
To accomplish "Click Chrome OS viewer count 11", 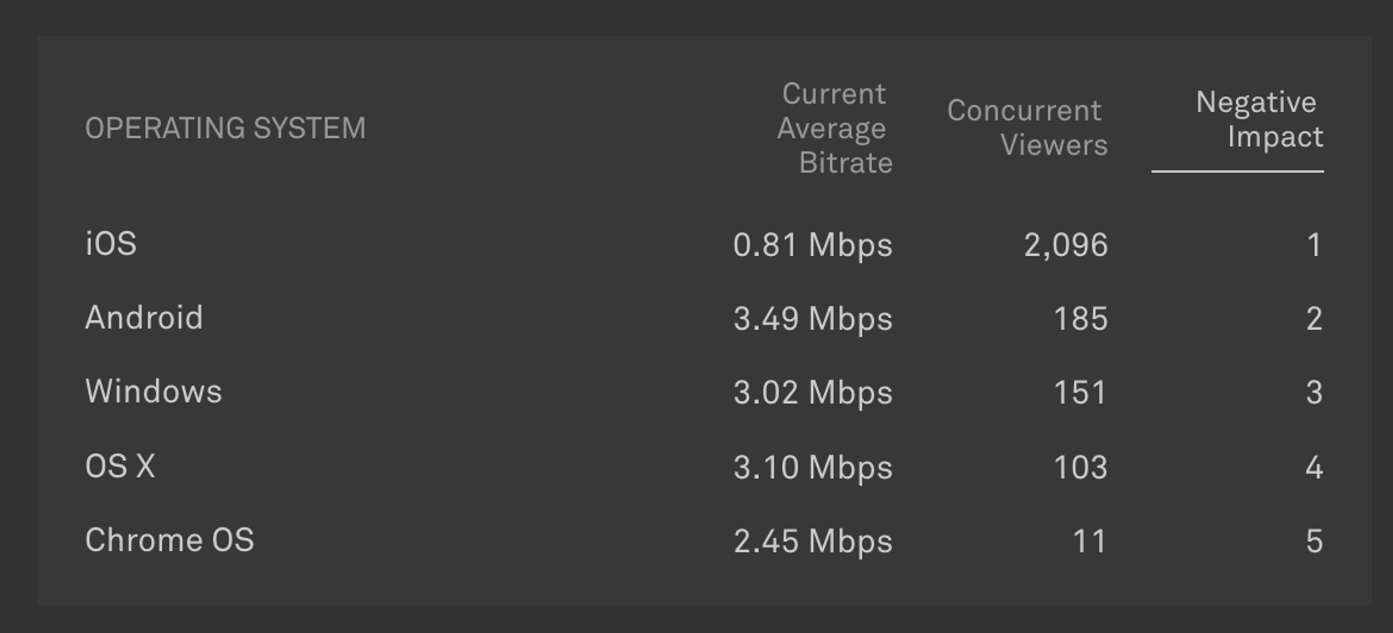I will click(x=1089, y=541).
